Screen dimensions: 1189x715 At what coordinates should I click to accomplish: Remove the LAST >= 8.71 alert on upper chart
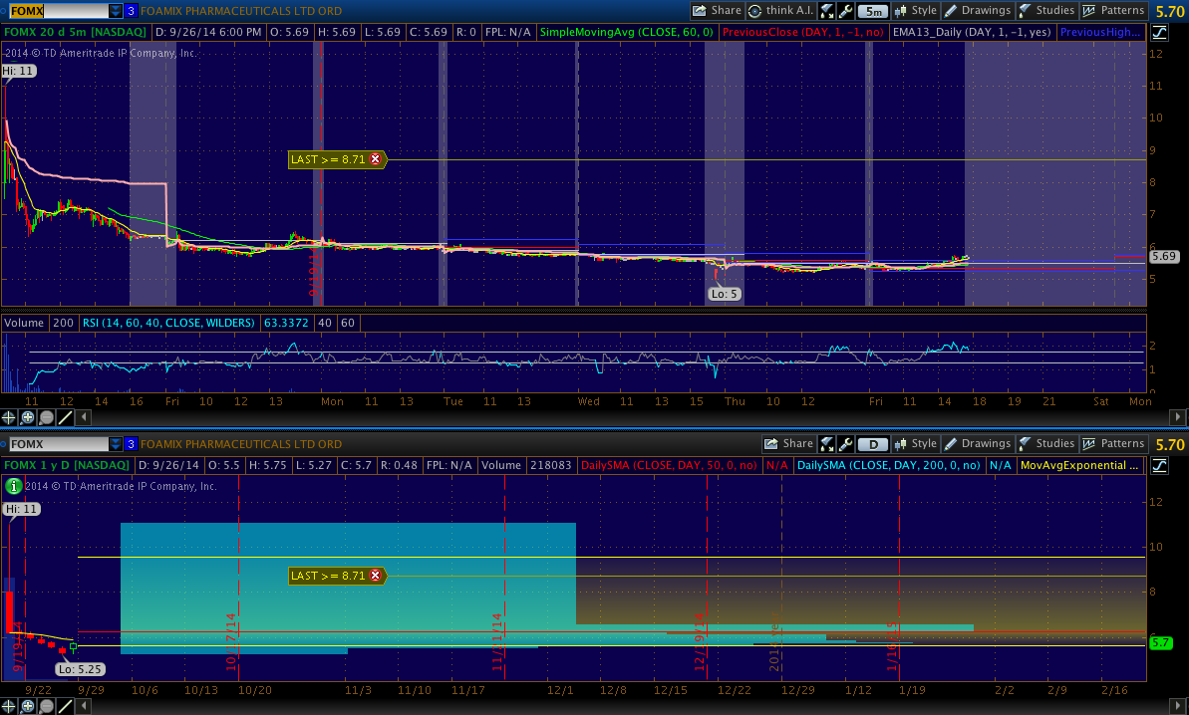[x=375, y=159]
